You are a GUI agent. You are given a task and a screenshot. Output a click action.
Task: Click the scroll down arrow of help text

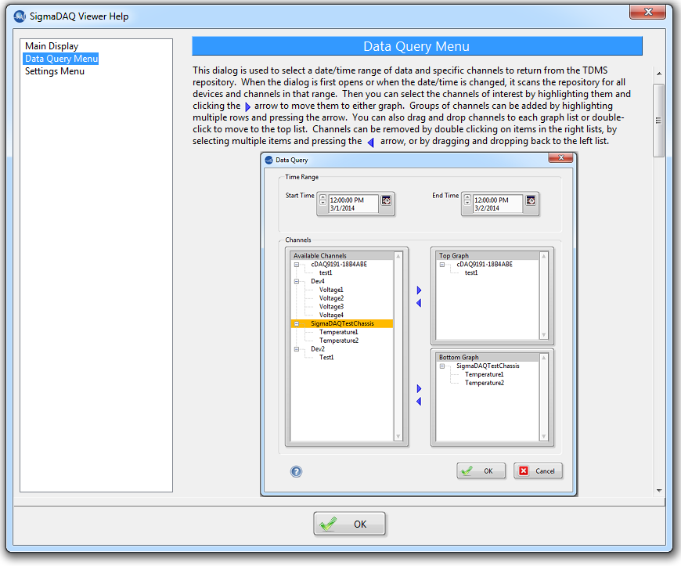tap(659, 490)
